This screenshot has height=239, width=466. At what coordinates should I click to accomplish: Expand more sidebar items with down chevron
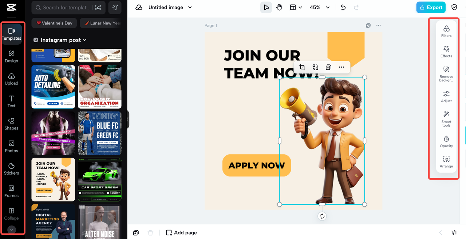tap(12, 230)
